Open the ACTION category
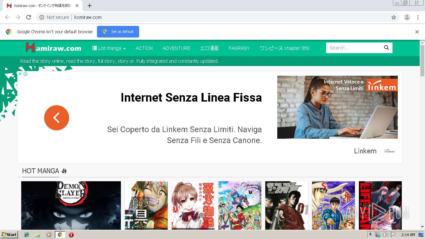425x239 pixels. coord(144,48)
